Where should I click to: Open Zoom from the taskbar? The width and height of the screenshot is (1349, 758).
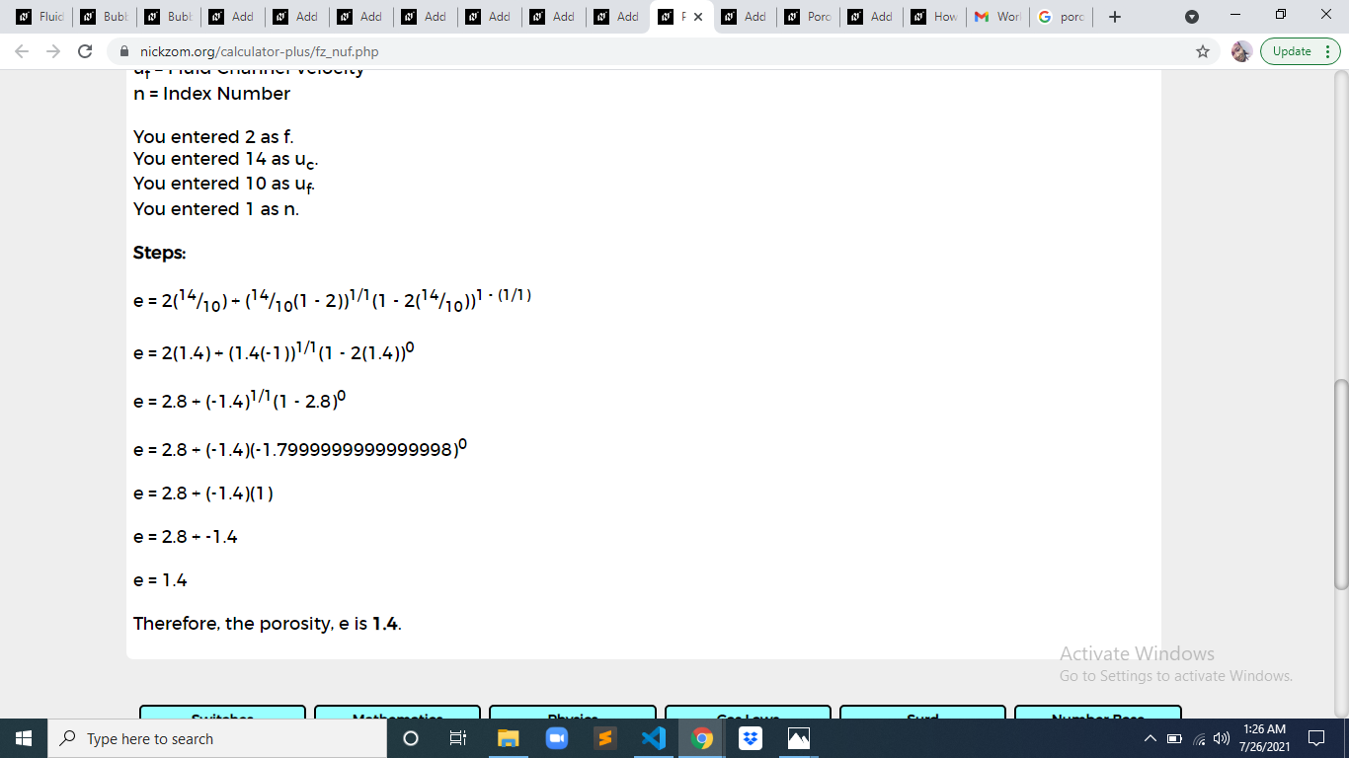click(x=556, y=738)
